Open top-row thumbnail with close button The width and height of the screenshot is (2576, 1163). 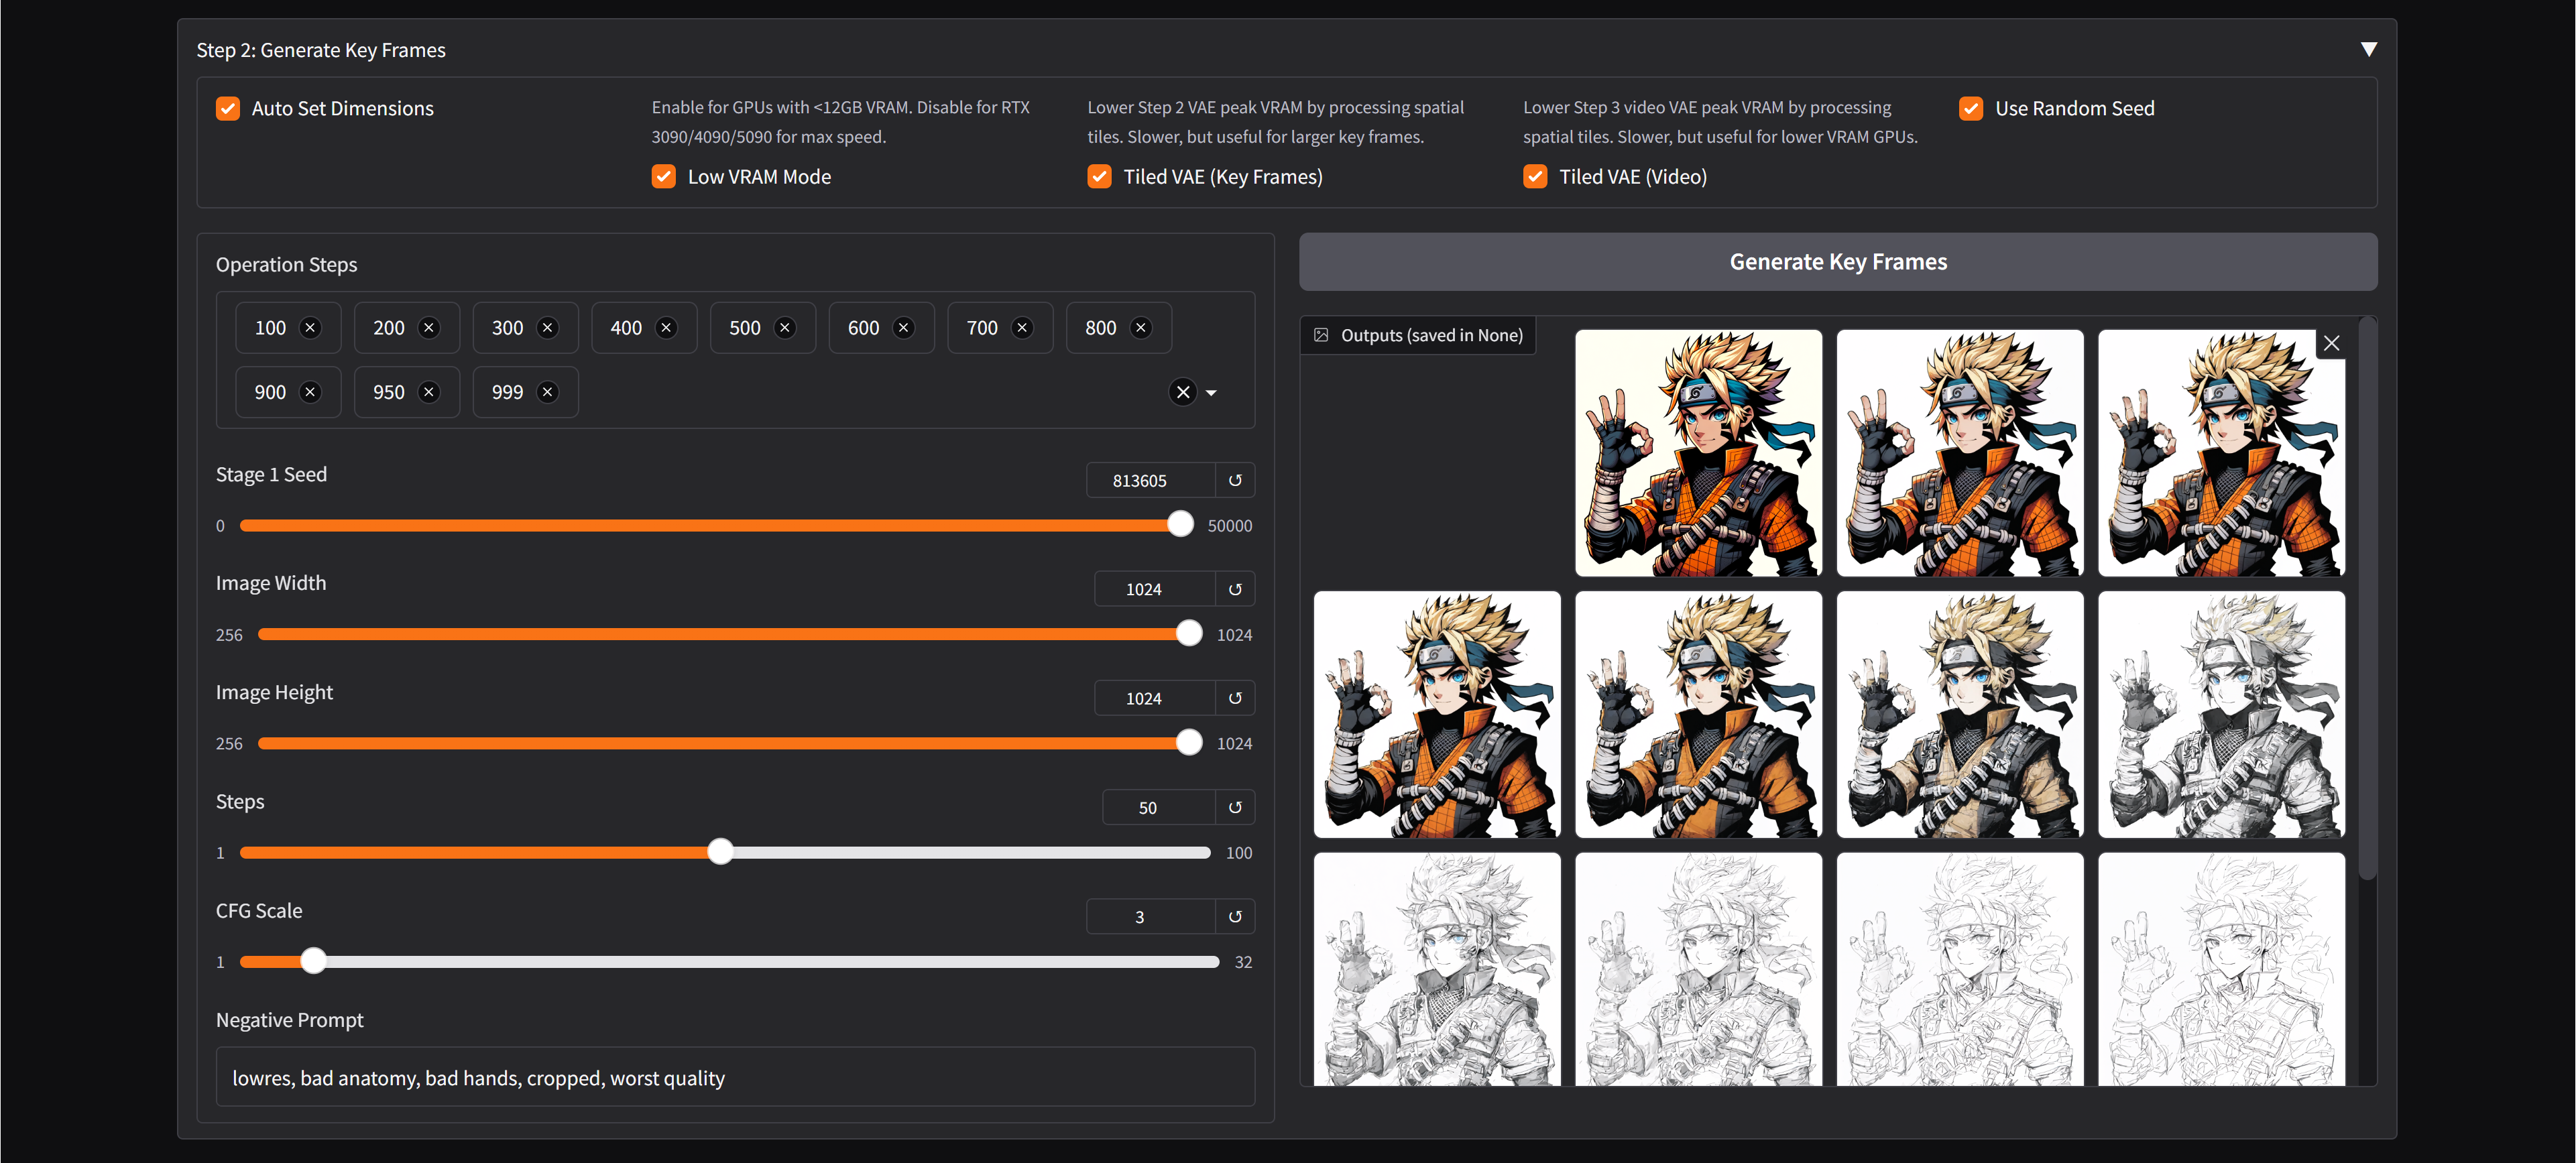(x=2221, y=454)
